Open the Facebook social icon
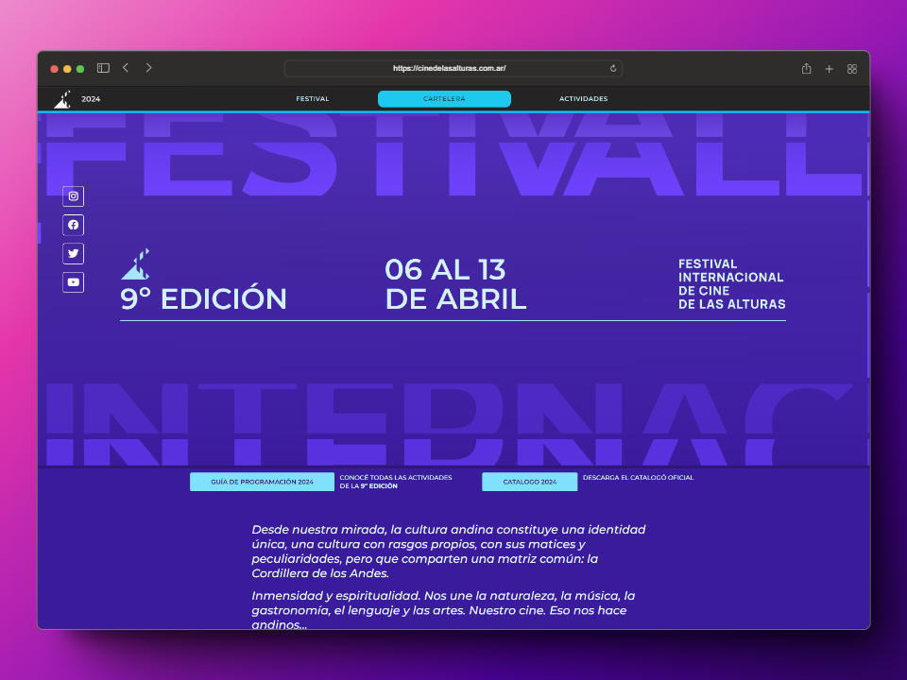907x680 pixels. click(73, 225)
